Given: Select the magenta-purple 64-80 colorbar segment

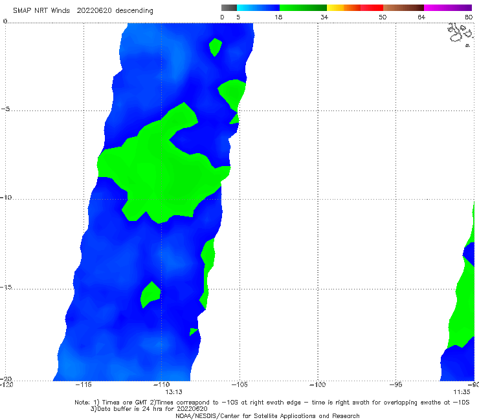Looking at the screenshot, I should tap(448, 8).
